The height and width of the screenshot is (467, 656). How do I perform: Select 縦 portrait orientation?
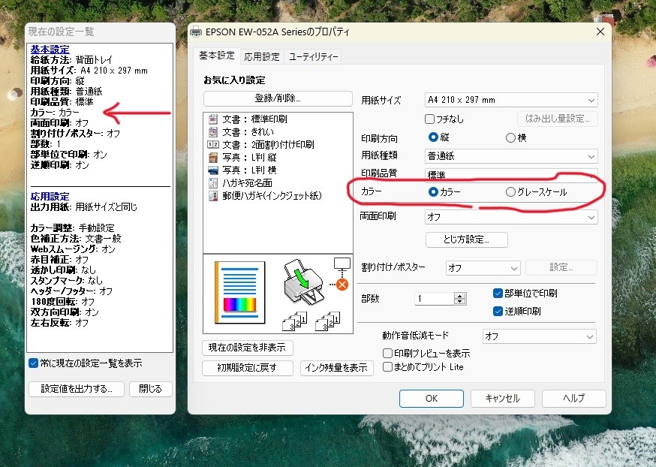pos(433,137)
